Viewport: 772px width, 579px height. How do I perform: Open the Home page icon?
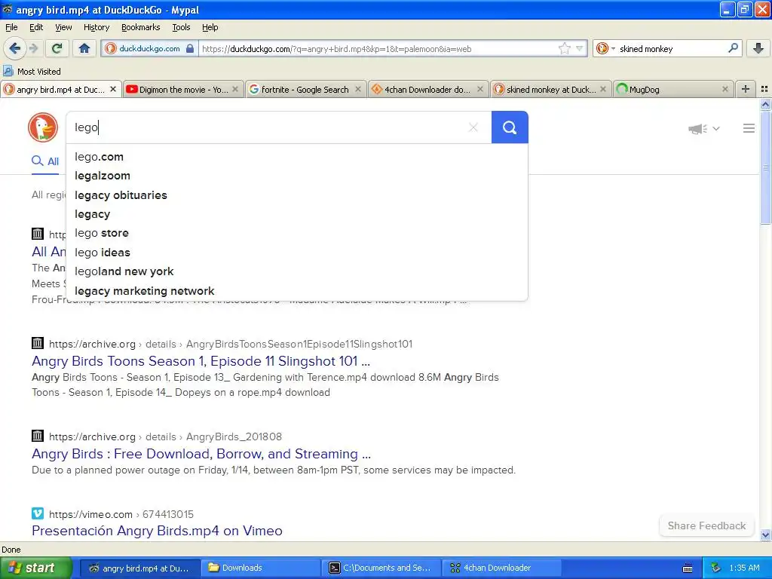[84, 48]
